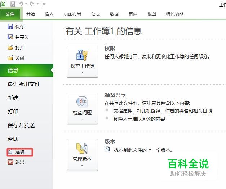
Task: Click the 打开 folder icon in sidebar
Action: click(x=10, y=47)
